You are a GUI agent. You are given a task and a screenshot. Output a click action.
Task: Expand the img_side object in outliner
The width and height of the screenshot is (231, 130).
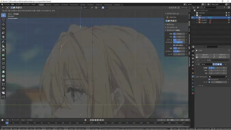point(197,22)
